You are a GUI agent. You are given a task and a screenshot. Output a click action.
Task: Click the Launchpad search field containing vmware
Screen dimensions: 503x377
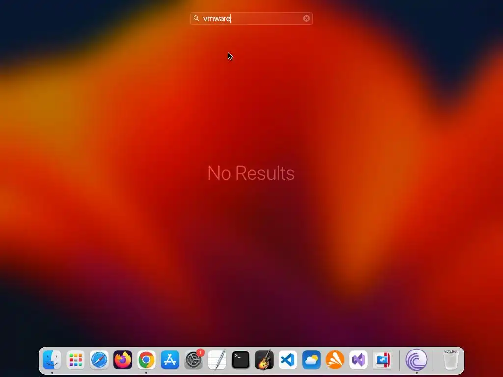point(251,18)
